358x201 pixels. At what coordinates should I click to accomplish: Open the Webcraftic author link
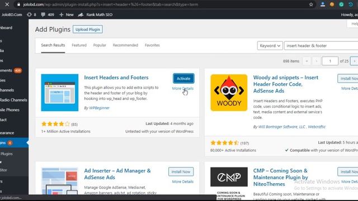click(x=317, y=127)
